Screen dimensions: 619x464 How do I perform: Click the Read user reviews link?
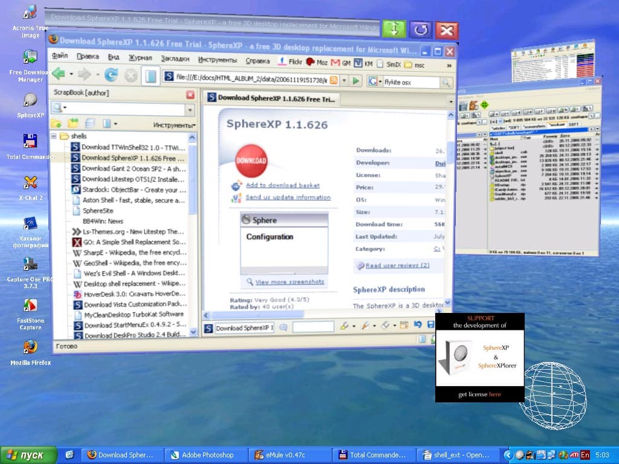(x=398, y=265)
